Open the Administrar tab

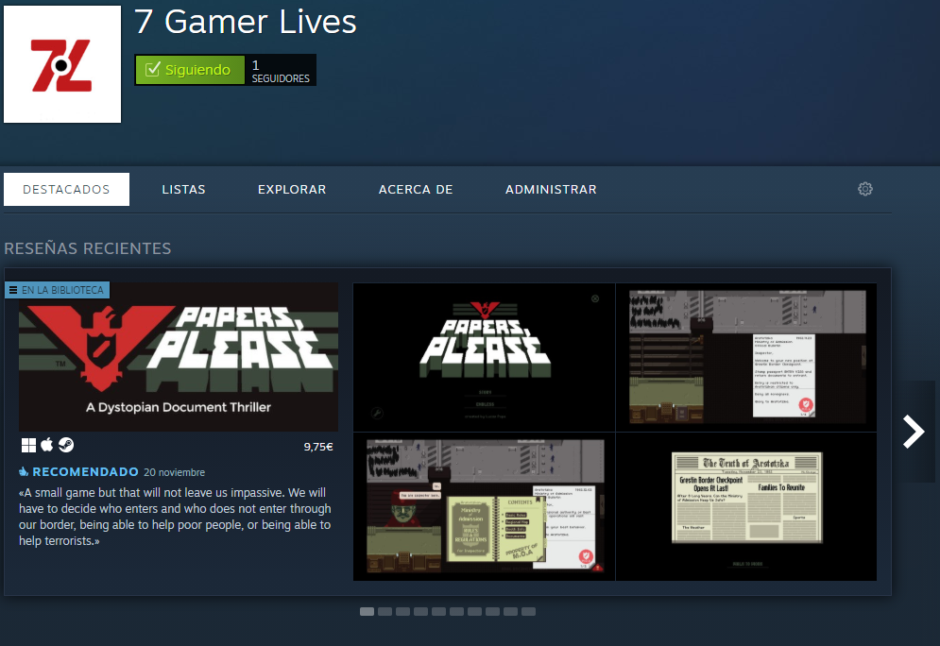click(551, 190)
